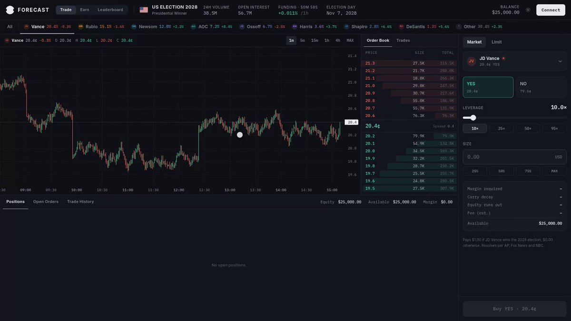Screen dimensions: 571x321
Task: Click the size USD input field
Action: (515, 157)
